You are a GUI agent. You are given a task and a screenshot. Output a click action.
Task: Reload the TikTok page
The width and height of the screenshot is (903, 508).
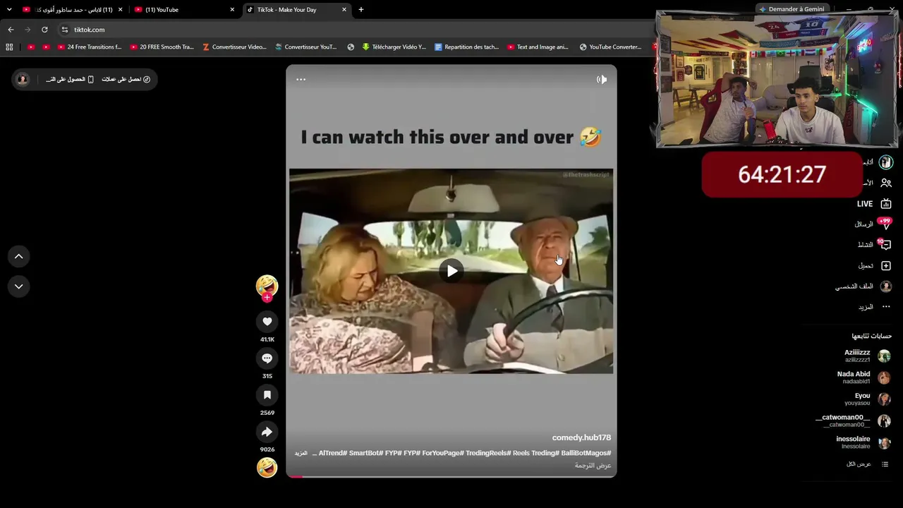[x=44, y=30]
